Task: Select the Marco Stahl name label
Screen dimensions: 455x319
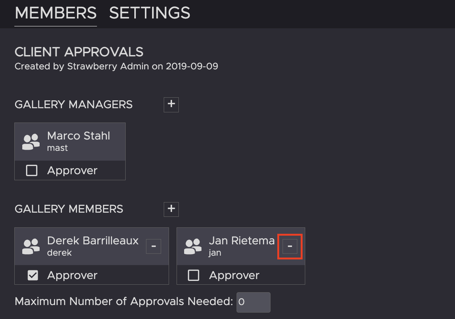Action: click(x=78, y=136)
